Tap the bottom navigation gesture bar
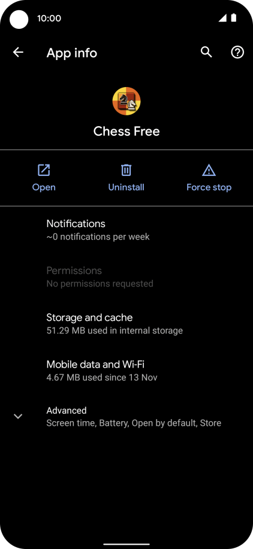 (x=126, y=544)
